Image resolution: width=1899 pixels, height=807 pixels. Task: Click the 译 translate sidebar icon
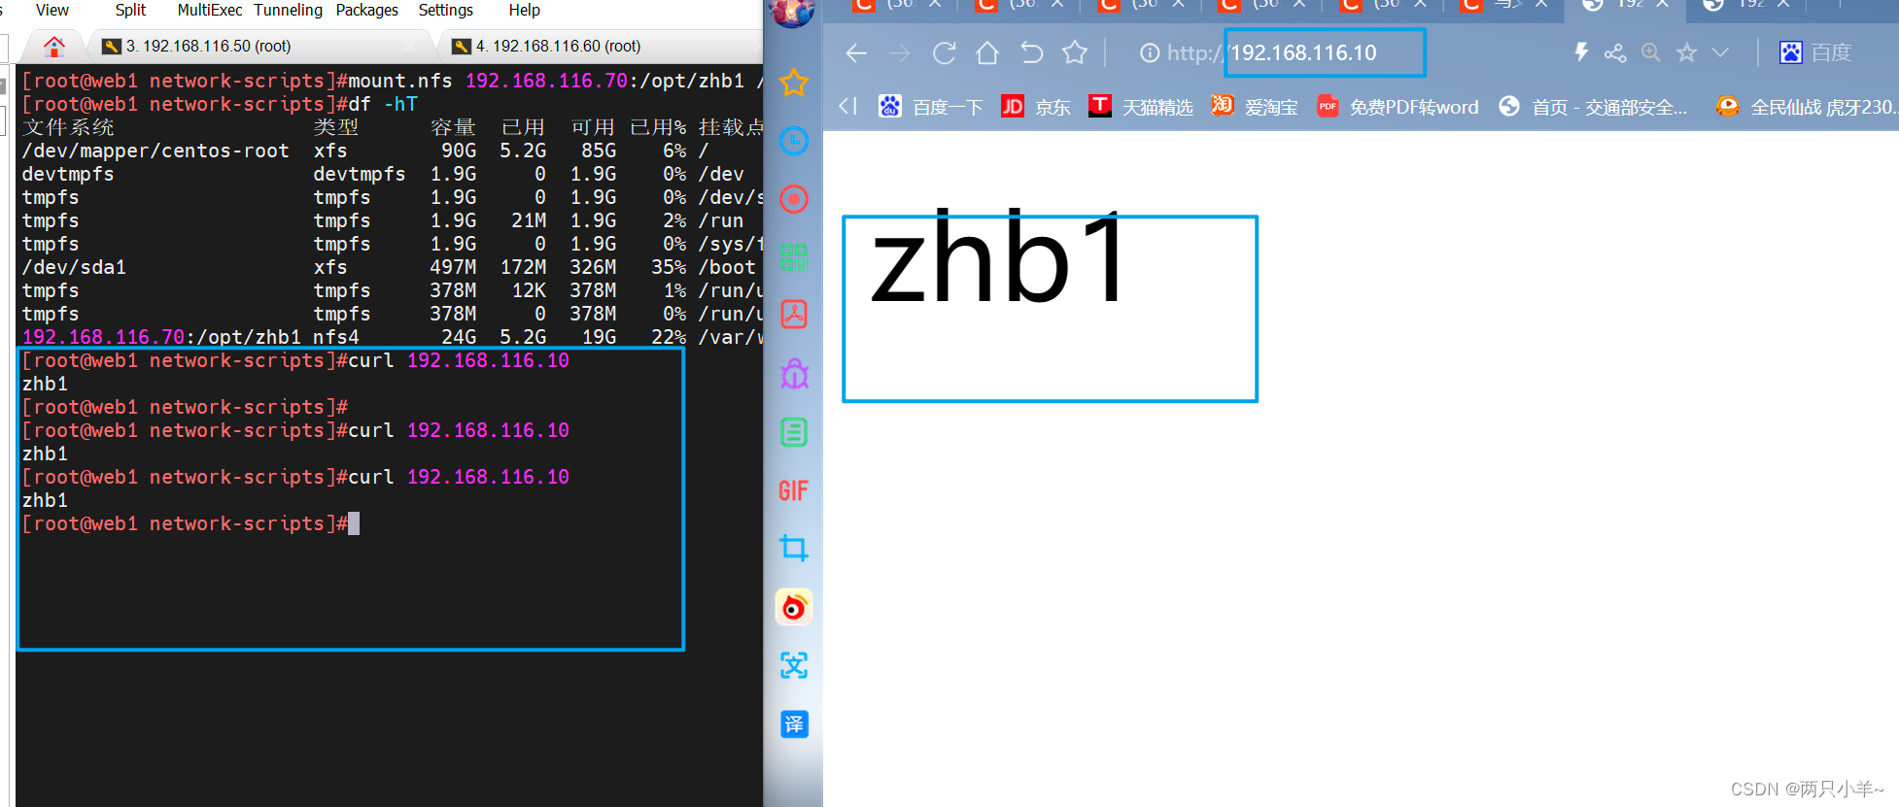(794, 723)
